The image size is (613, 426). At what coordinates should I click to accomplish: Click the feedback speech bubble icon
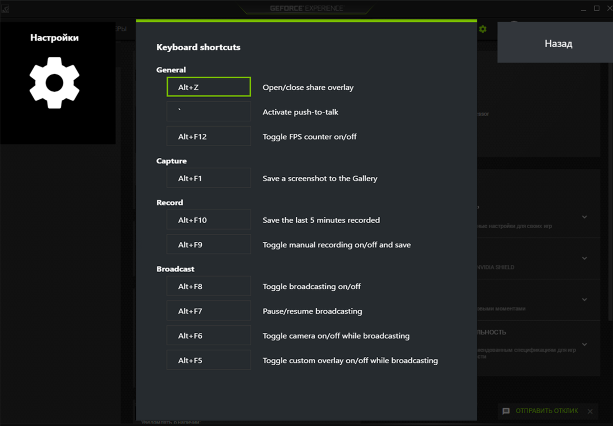click(x=506, y=411)
